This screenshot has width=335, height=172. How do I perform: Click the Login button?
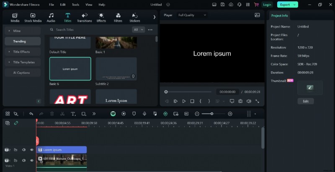(x=267, y=5)
